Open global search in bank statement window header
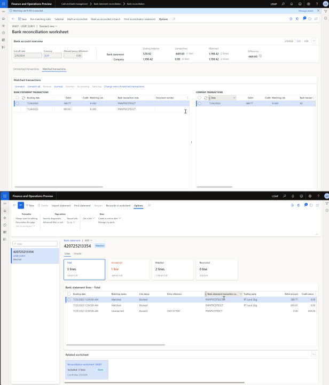This screenshot has width=329, height=385. point(284,196)
